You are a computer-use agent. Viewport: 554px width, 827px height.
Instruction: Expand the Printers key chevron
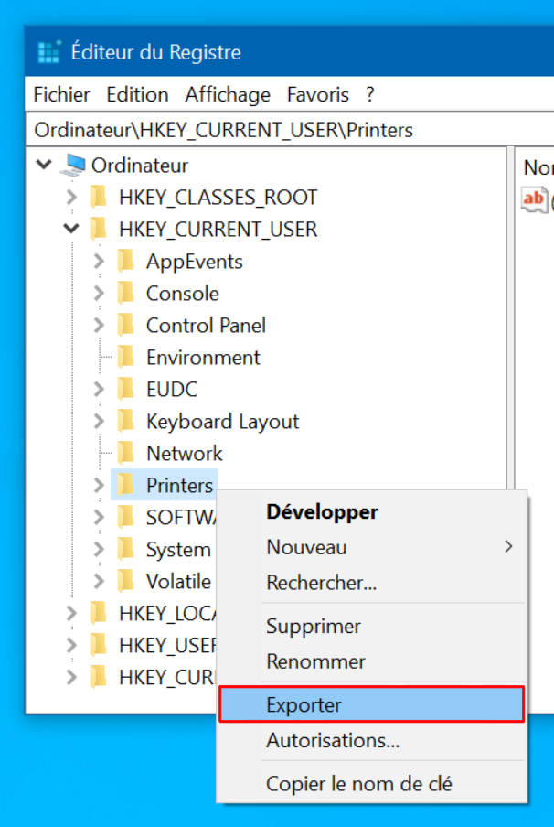(99, 485)
